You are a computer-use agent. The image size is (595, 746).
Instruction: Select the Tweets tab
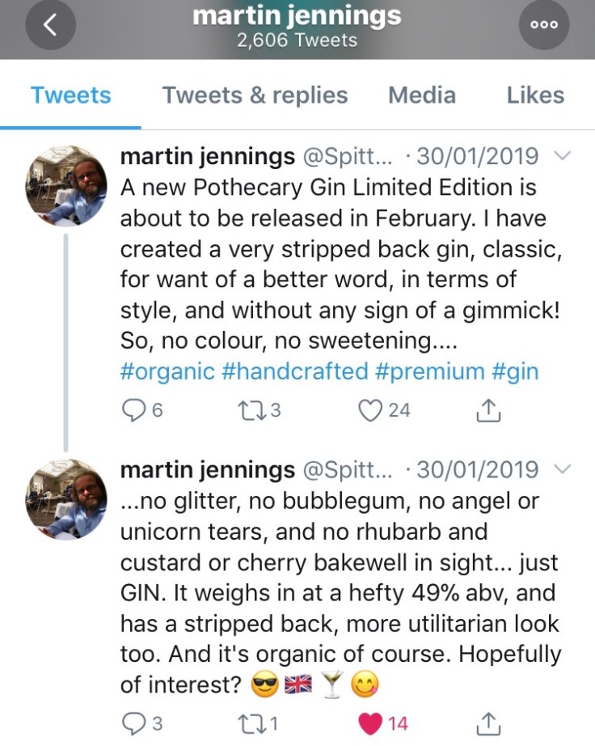(x=70, y=95)
